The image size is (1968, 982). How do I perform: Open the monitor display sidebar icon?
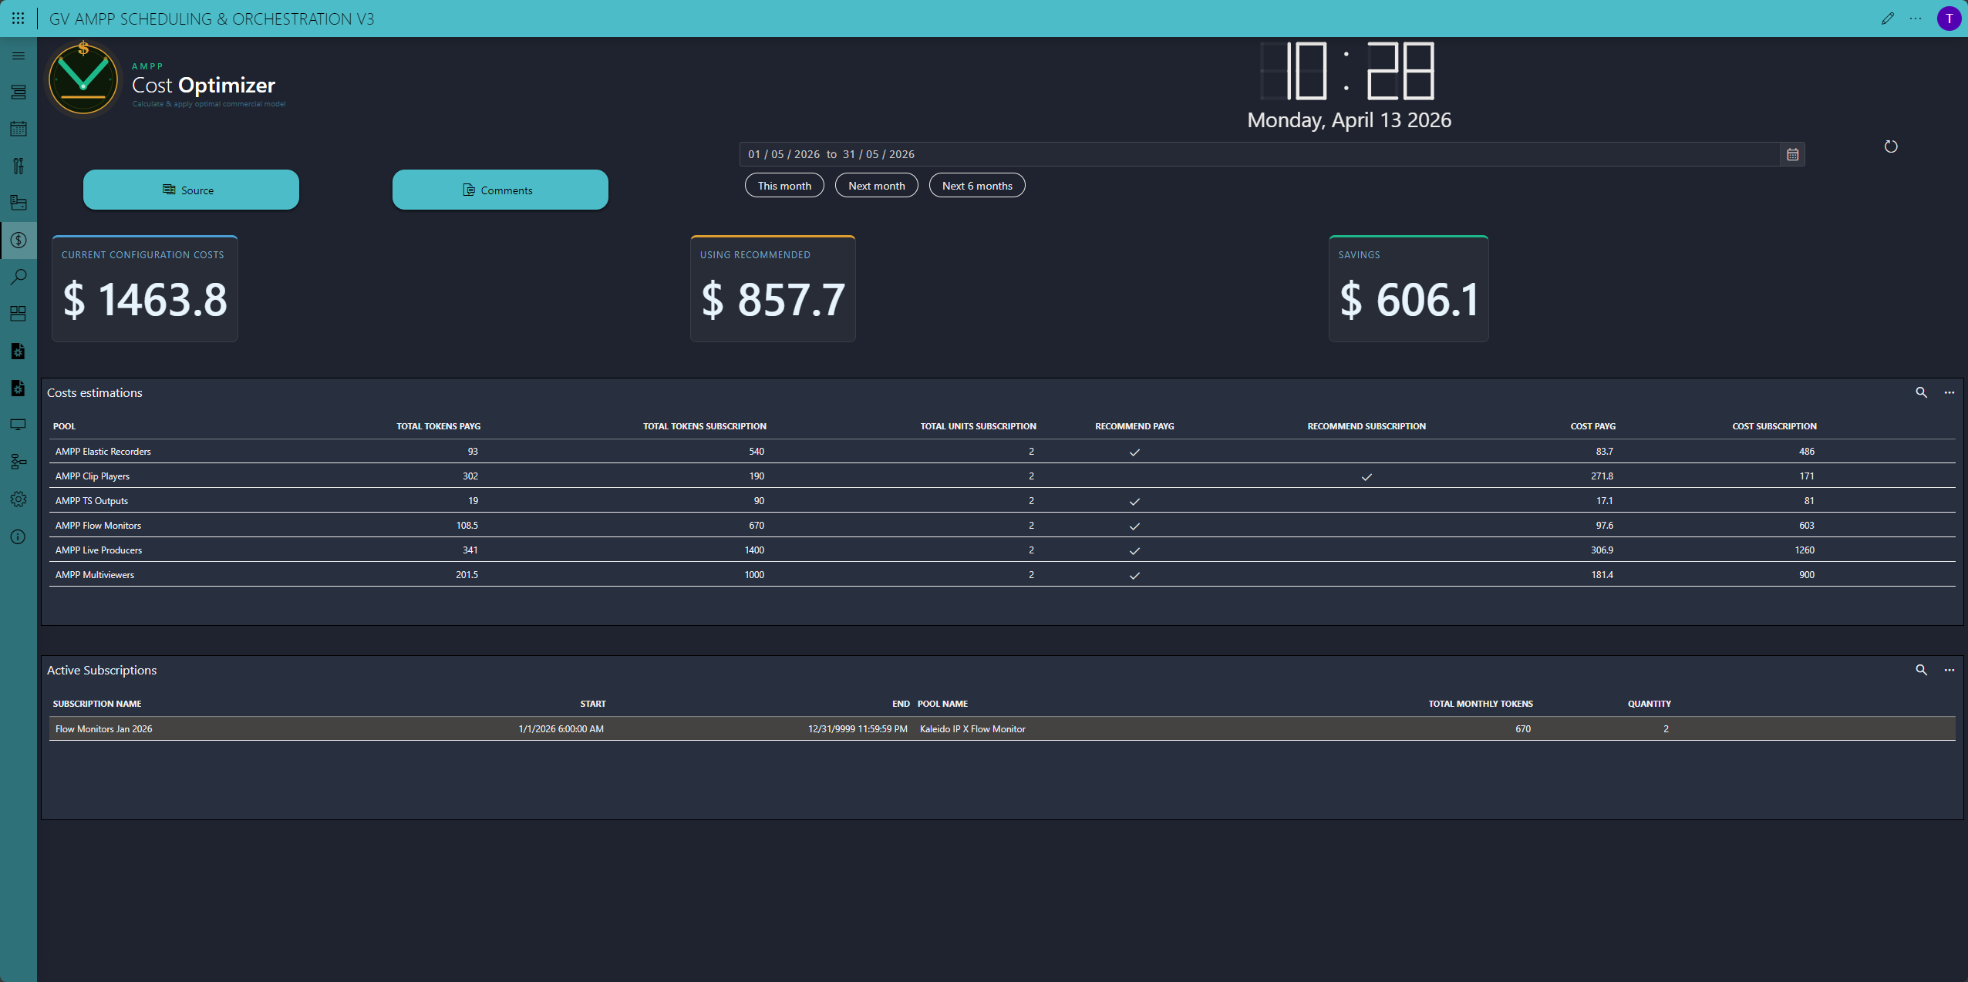[x=19, y=425]
